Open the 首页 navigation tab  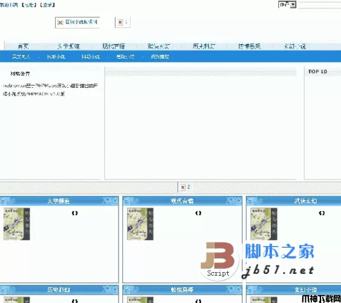click(x=23, y=46)
